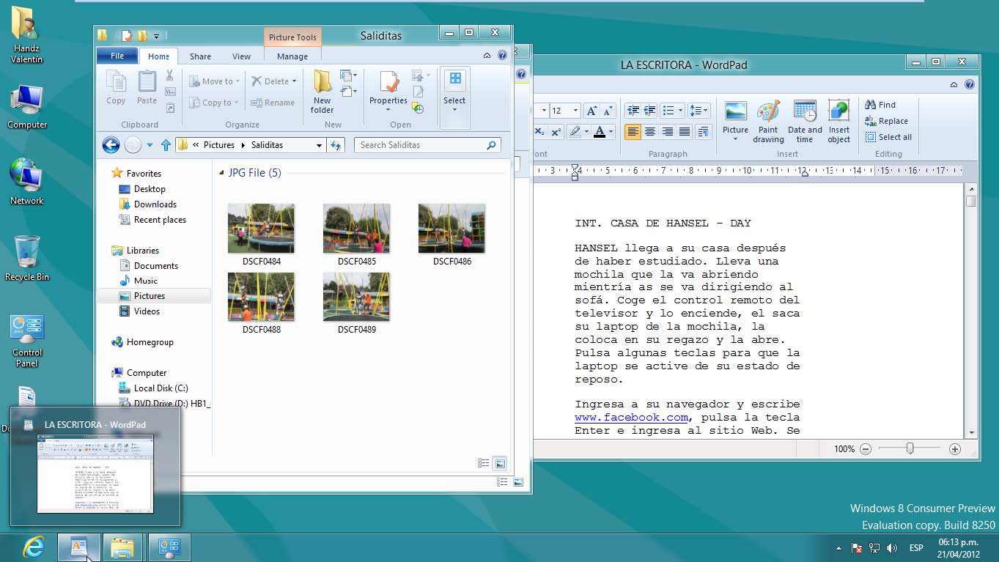
Task: Click the New folder icon
Action: point(322,91)
